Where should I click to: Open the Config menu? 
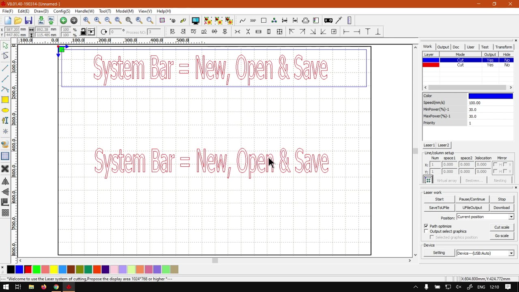(62, 11)
